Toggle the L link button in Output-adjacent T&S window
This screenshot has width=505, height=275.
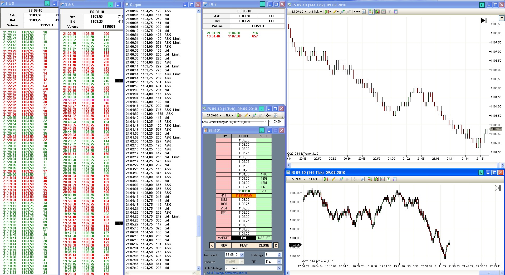(110, 5)
